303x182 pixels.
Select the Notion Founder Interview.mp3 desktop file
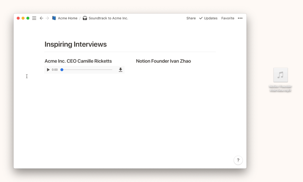click(281, 75)
